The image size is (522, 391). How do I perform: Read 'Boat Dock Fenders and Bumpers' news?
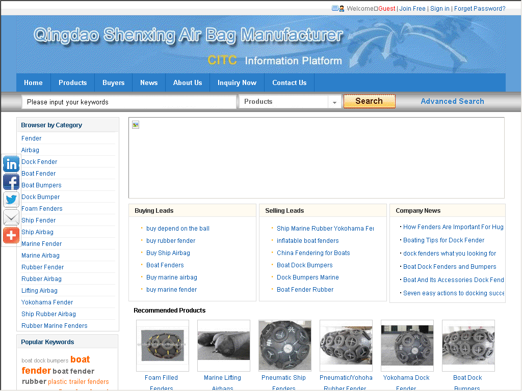(x=450, y=267)
